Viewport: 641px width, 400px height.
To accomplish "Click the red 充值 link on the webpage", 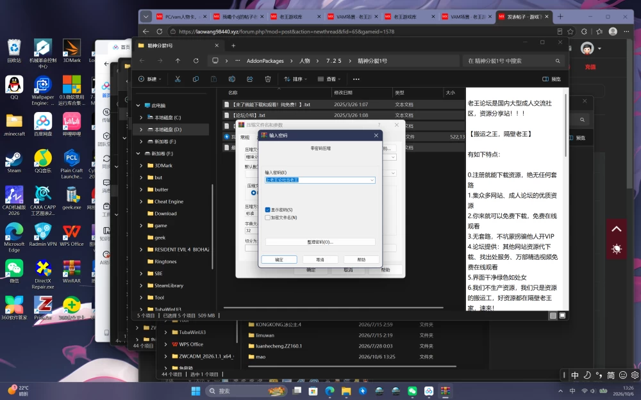I will (590, 67).
